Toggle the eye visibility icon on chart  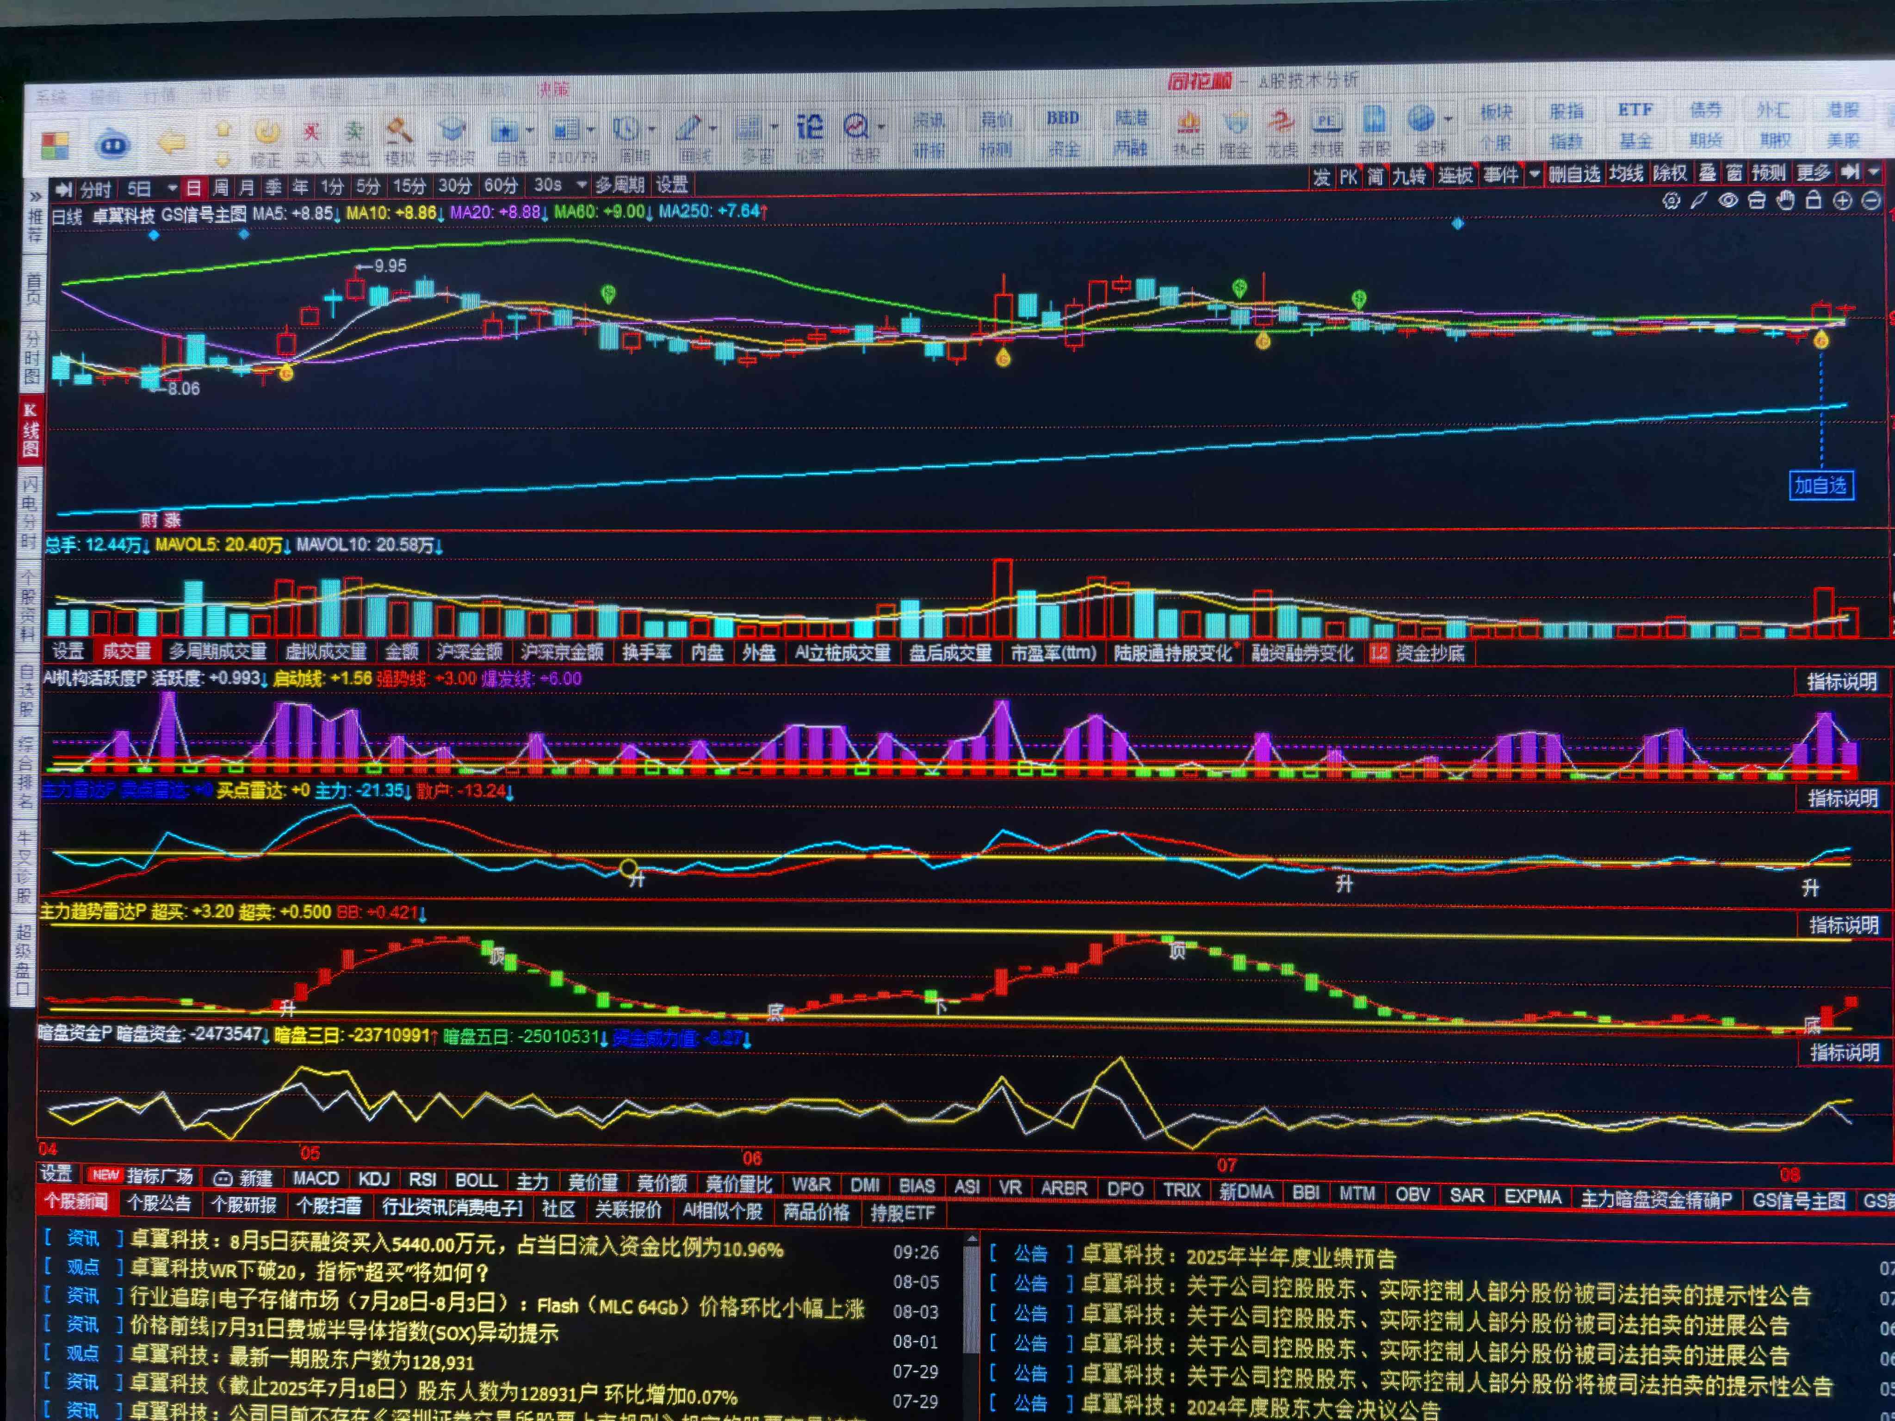[1728, 200]
